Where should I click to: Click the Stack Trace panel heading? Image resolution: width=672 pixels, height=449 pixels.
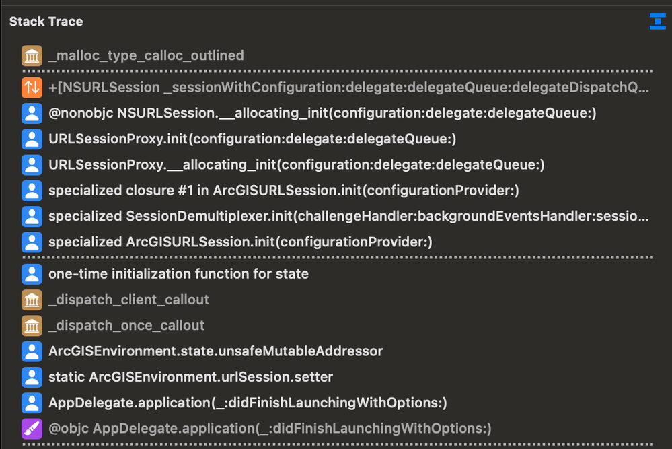[x=46, y=22]
